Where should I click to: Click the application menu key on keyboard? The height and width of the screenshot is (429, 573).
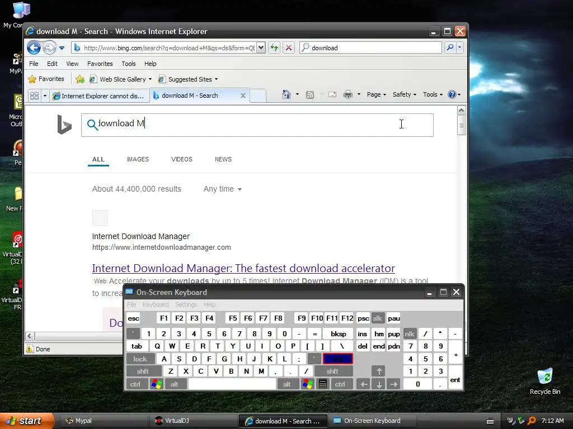point(323,384)
